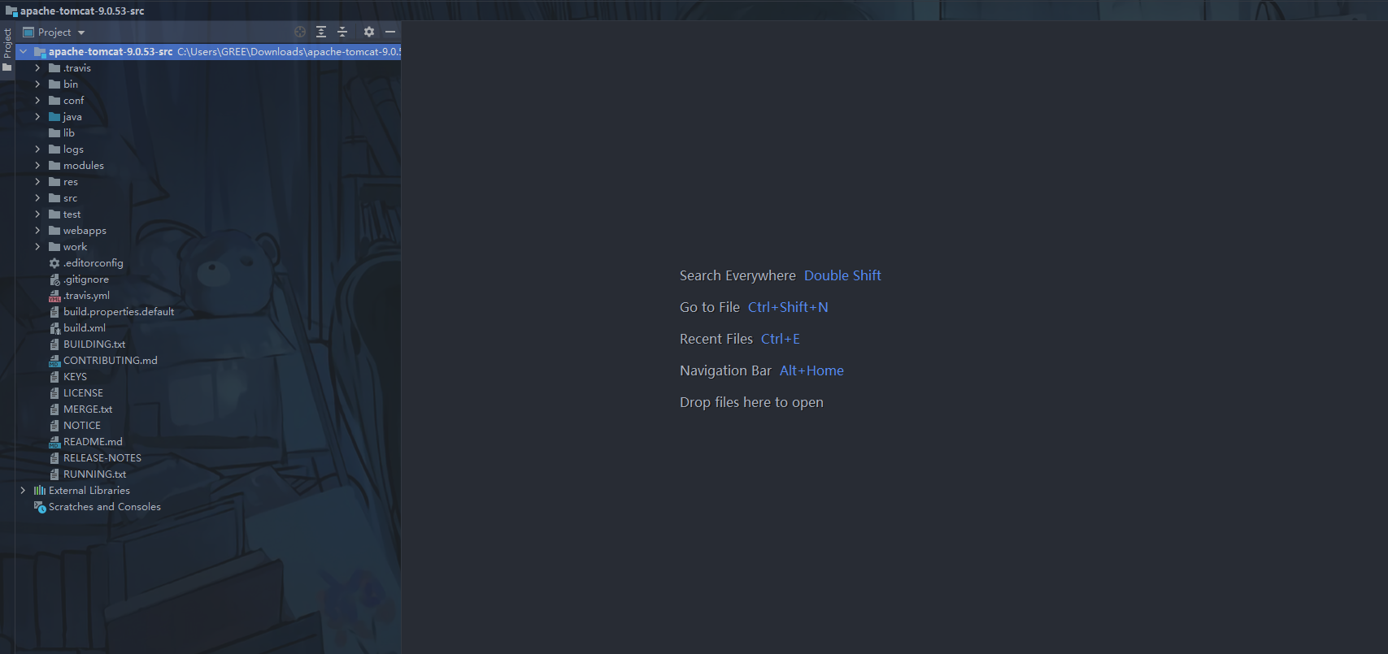Click the 'Double Shift' shortcut text

coord(842,275)
